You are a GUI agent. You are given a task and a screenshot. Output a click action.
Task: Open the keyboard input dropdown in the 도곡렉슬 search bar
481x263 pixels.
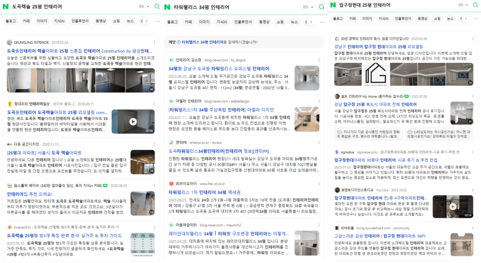pyautogui.click(x=143, y=6)
